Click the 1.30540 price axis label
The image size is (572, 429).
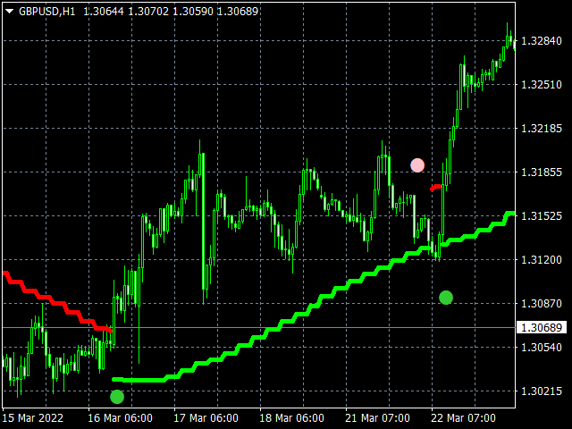click(542, 348)
